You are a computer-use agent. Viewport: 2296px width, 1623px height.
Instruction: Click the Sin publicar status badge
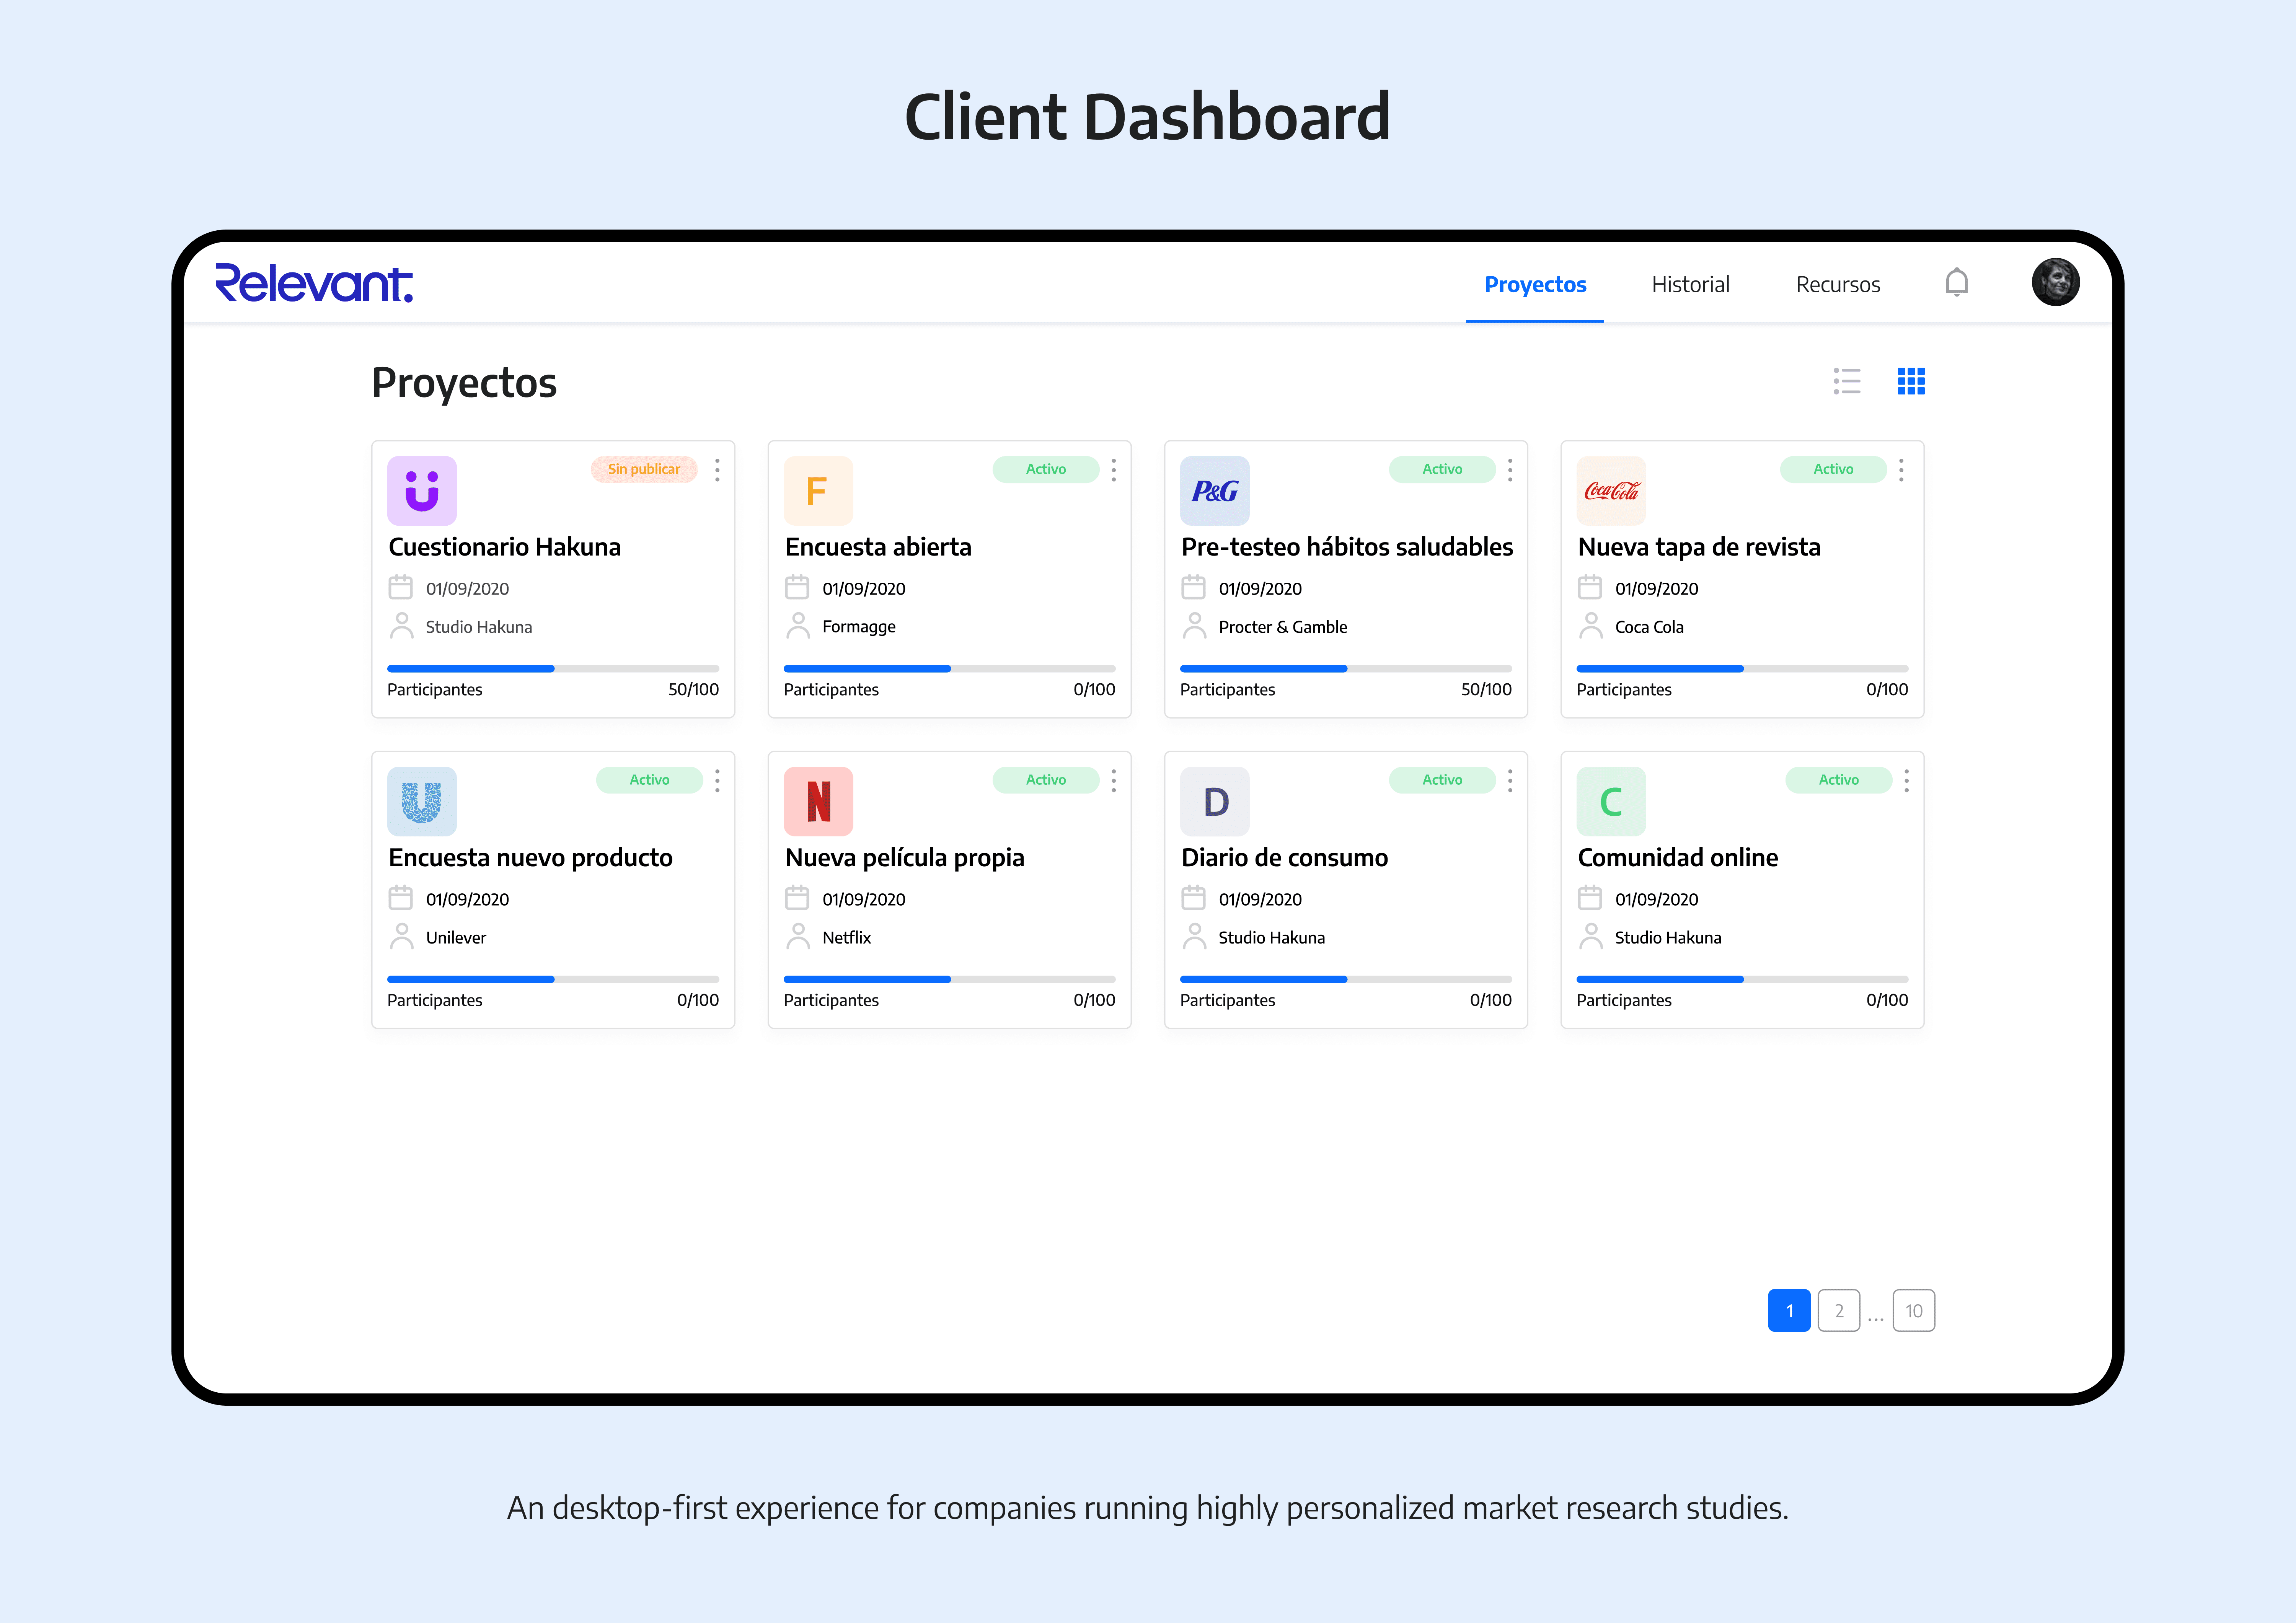point(644,469)
